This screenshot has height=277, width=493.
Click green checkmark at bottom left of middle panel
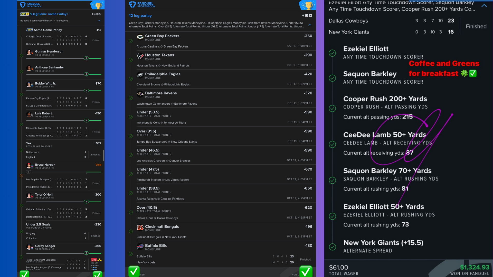tap(134, 271)
